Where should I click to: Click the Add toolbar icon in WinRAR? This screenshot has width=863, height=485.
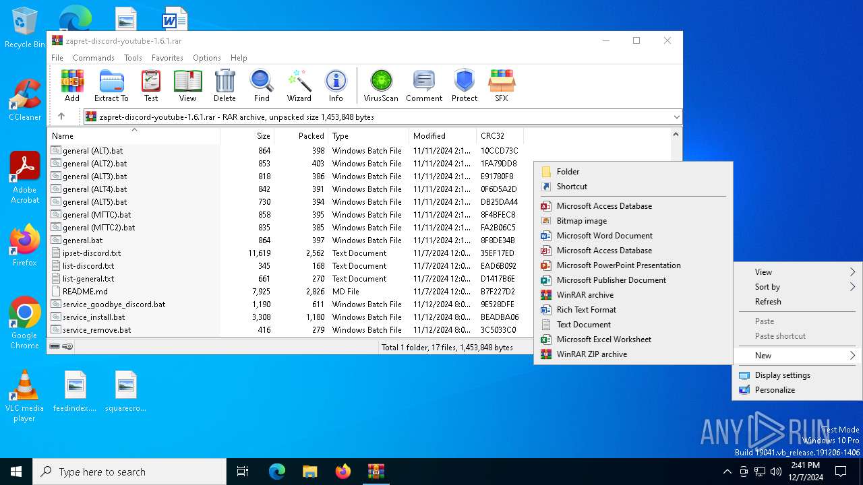click(72, 86)
